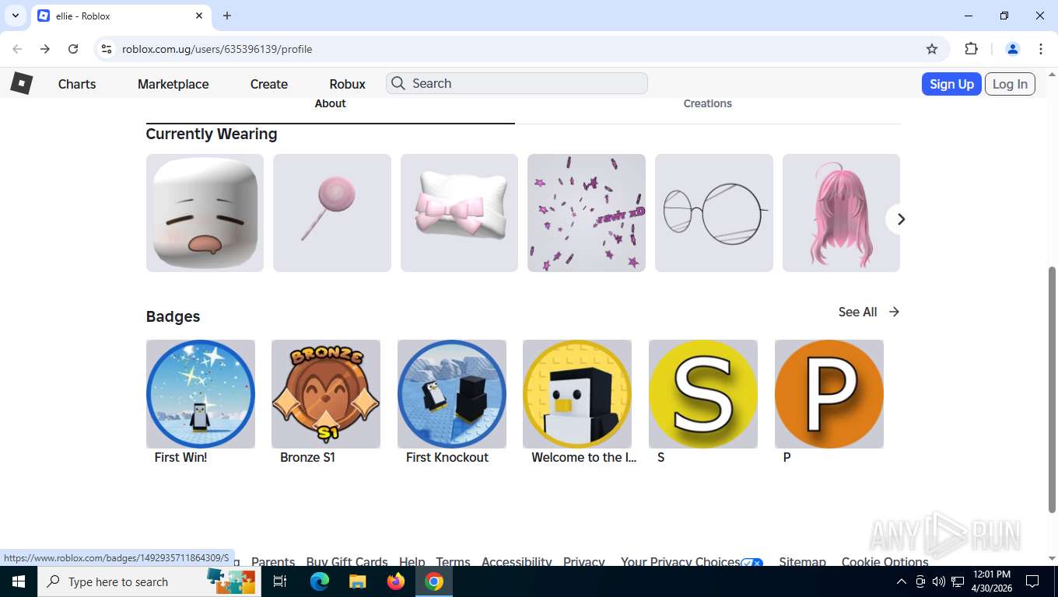Image resolution: width=1058 pixels, height=597 pixels.
Task: Click the See All badges arrow
Action: (894, 312)
